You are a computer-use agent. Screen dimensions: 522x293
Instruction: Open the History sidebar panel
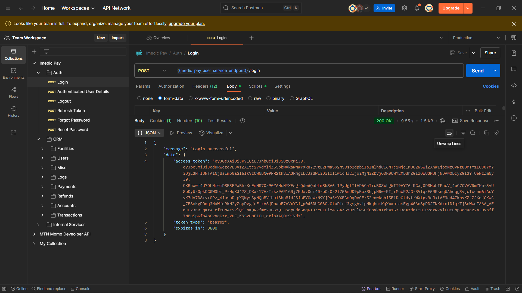(14, 112)
